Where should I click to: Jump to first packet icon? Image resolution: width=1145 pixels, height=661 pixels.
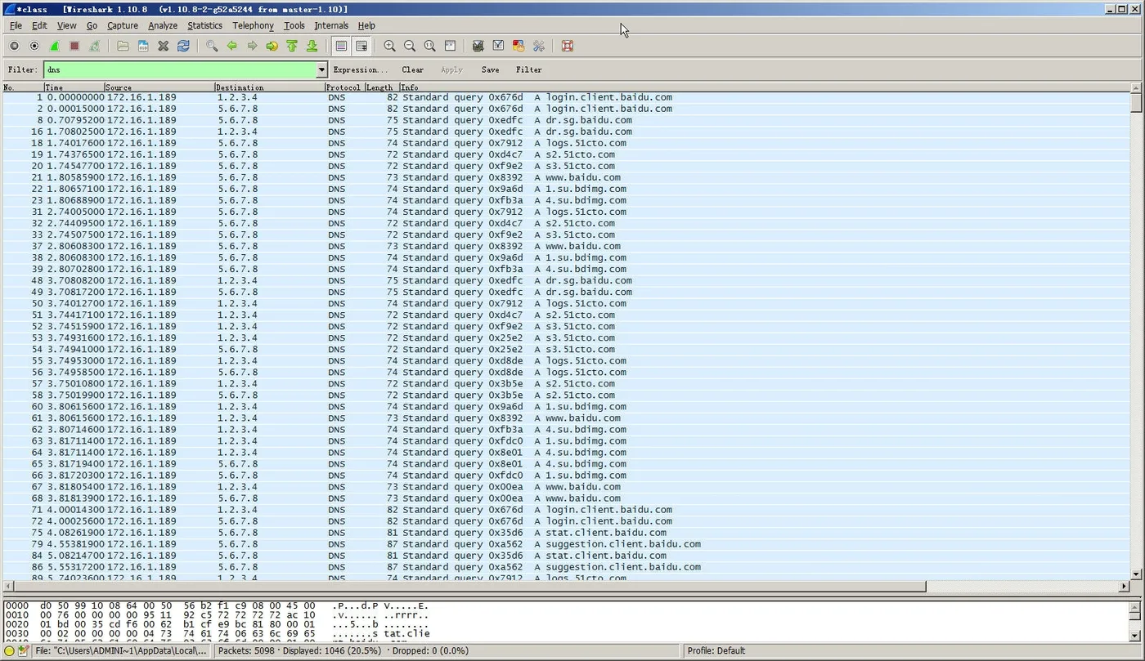pos(292,47)
